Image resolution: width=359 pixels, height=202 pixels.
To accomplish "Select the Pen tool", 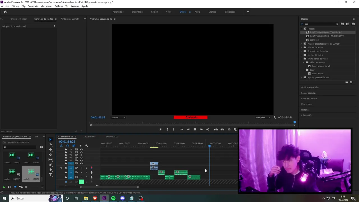I will coord(50,165).
